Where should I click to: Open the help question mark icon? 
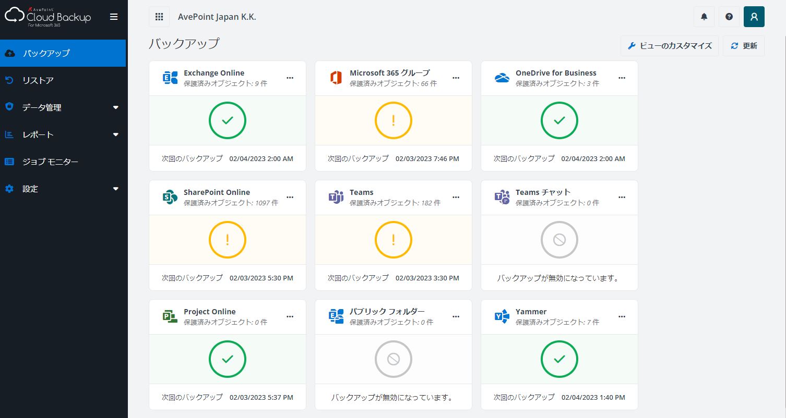729,17
